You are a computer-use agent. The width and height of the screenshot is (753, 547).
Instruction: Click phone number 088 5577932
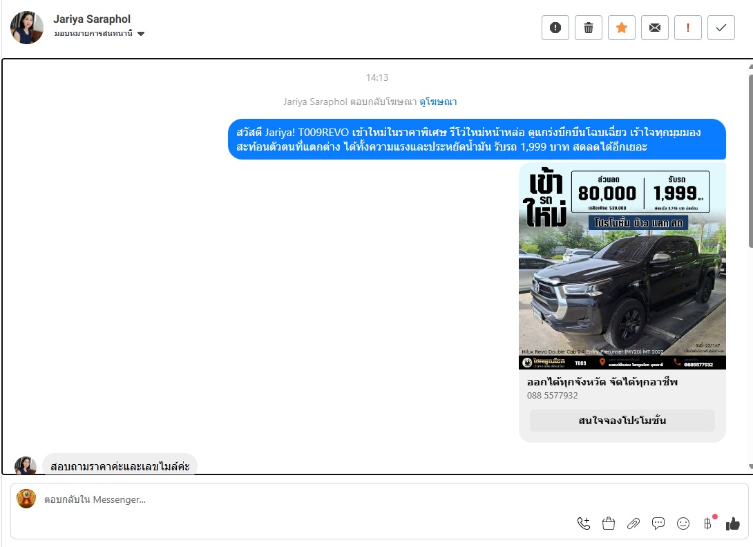coord(552,396)
